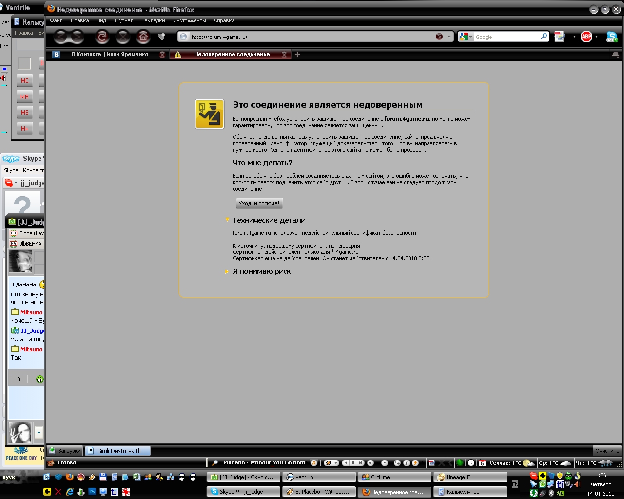
Task: Open the Adblock Plus icon
Action: click(x=586, y=37)
